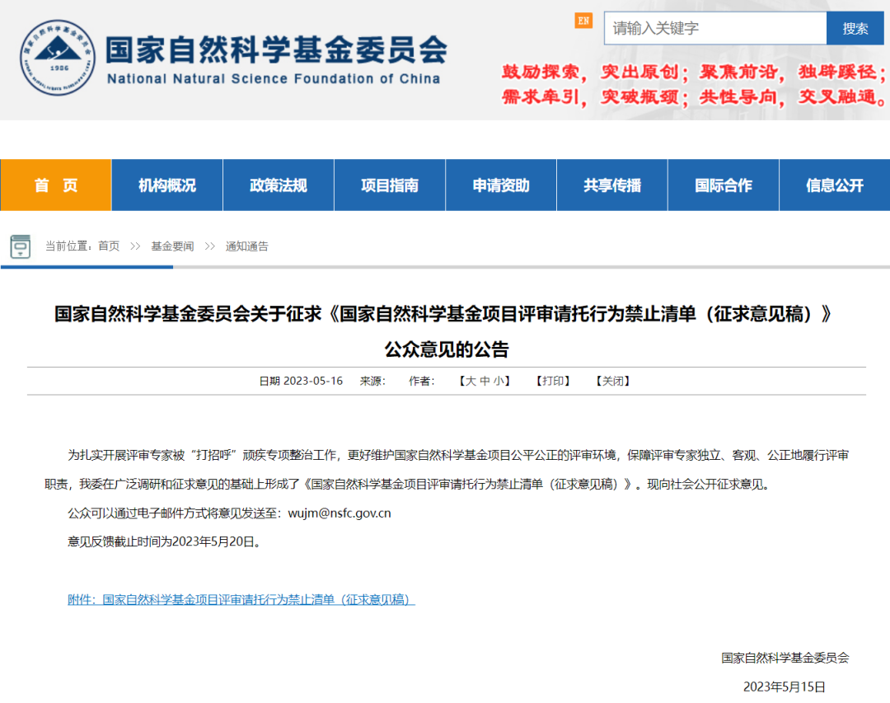Click the 打印 print button

click(x=553, y=381)
